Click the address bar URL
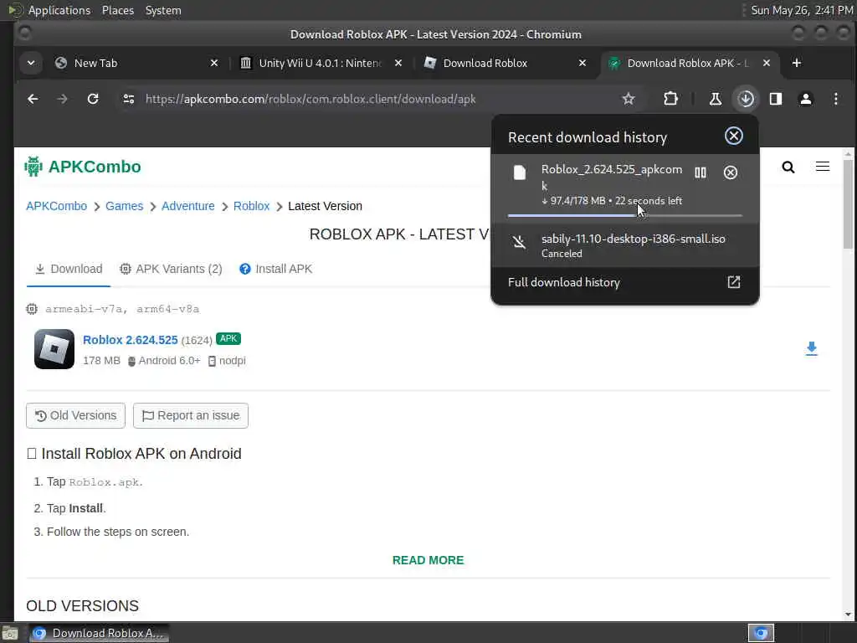Screen dimensions: 857x643 pos(310,99)
